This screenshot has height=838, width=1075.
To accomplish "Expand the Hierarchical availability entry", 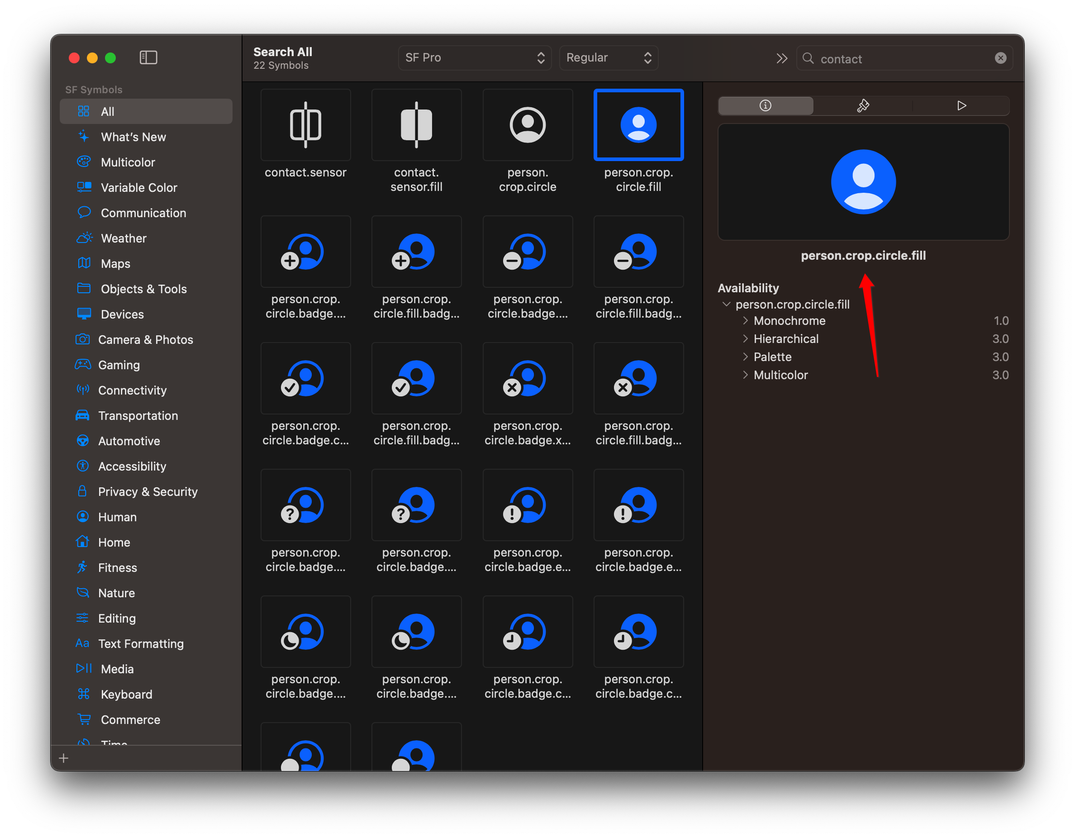I will [745, 339].
